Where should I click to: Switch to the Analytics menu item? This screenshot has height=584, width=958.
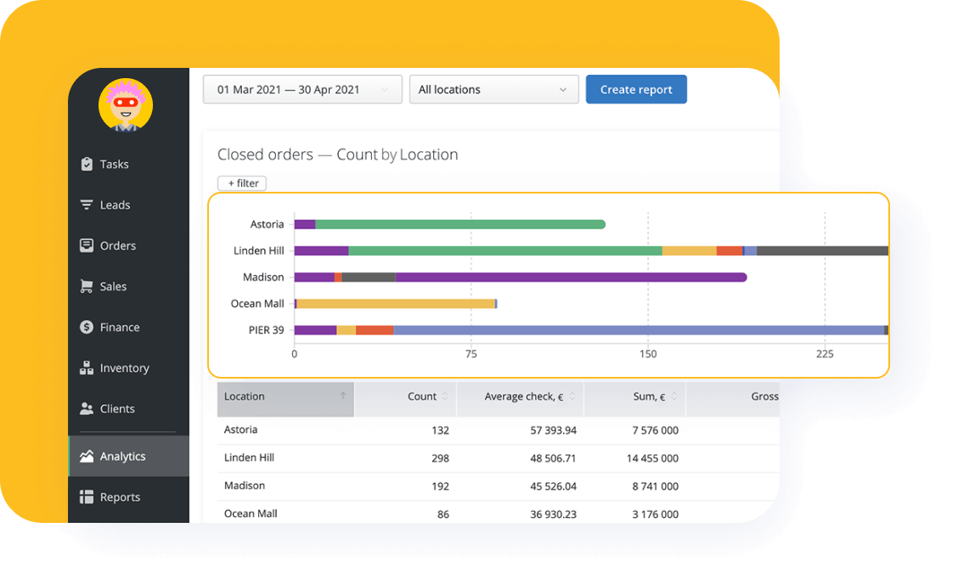(x=121, y=456)
